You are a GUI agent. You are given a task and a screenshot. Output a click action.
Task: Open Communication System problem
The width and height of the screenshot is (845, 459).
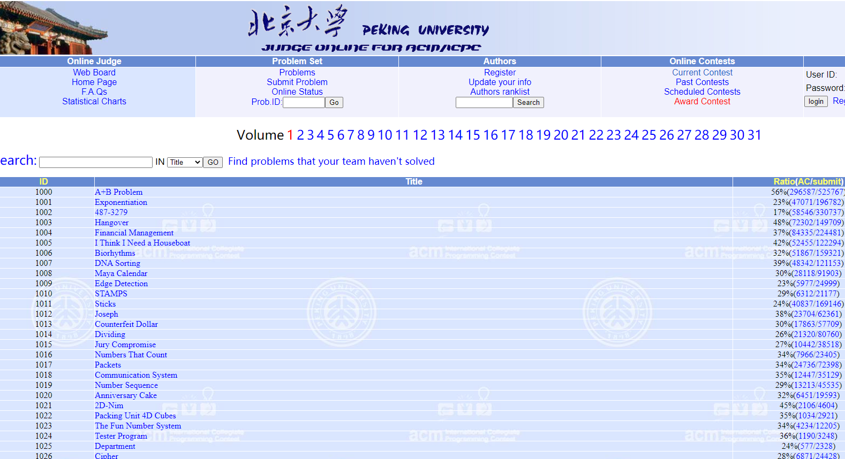(136, 375)
